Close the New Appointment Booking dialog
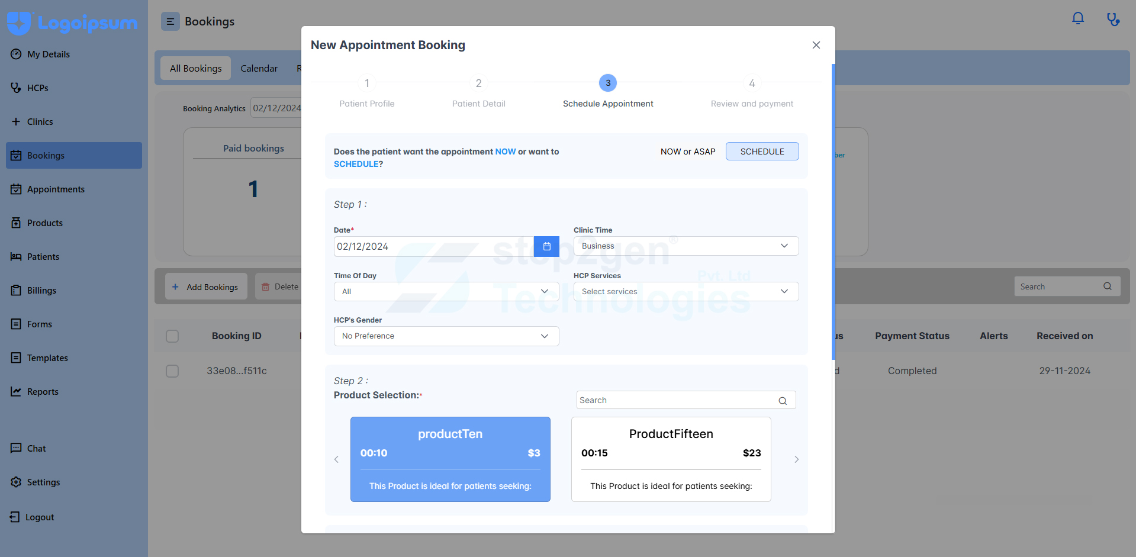The width and height of the screenshot is (1136, 557). click(x=816, y=45)
